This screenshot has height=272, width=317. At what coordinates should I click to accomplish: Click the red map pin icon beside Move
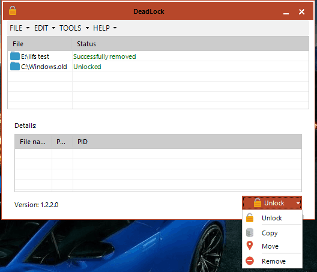click(x=250, y=246)
